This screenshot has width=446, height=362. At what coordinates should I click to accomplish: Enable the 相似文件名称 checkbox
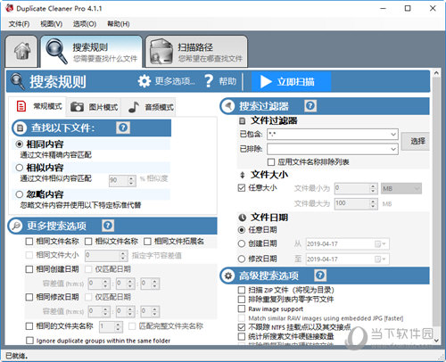click(x=88, y=242)
